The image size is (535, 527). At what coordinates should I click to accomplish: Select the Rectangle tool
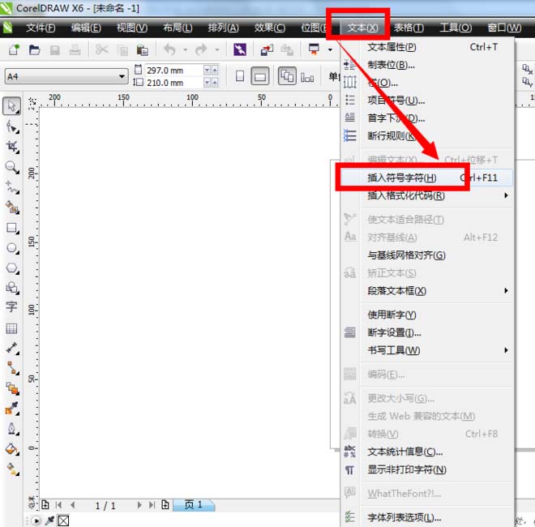[12, 228]
